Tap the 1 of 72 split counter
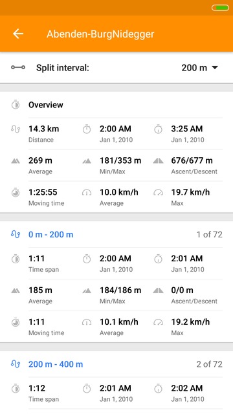Viewport: 233px width, 414px height. tap(209, 234)
